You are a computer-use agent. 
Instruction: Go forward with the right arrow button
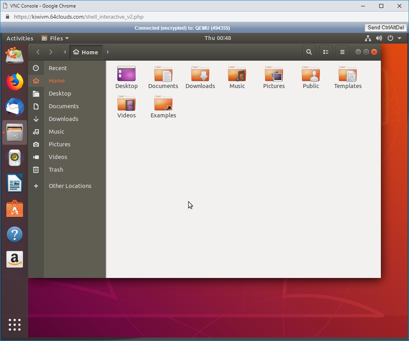[x=51, y=52]
